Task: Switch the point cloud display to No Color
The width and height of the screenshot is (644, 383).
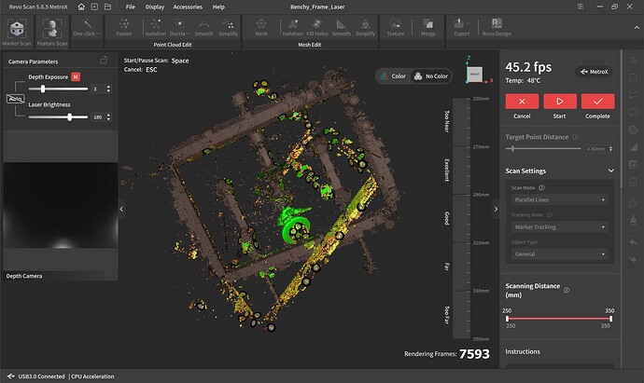Action: [x=431, y=76]
